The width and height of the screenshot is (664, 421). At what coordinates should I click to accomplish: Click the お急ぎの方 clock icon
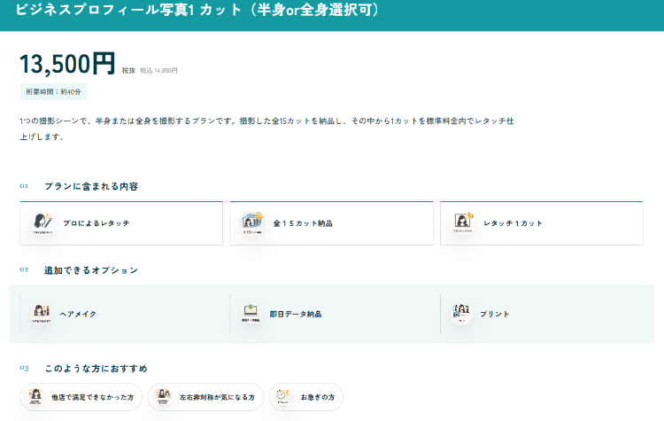[283, 397]
